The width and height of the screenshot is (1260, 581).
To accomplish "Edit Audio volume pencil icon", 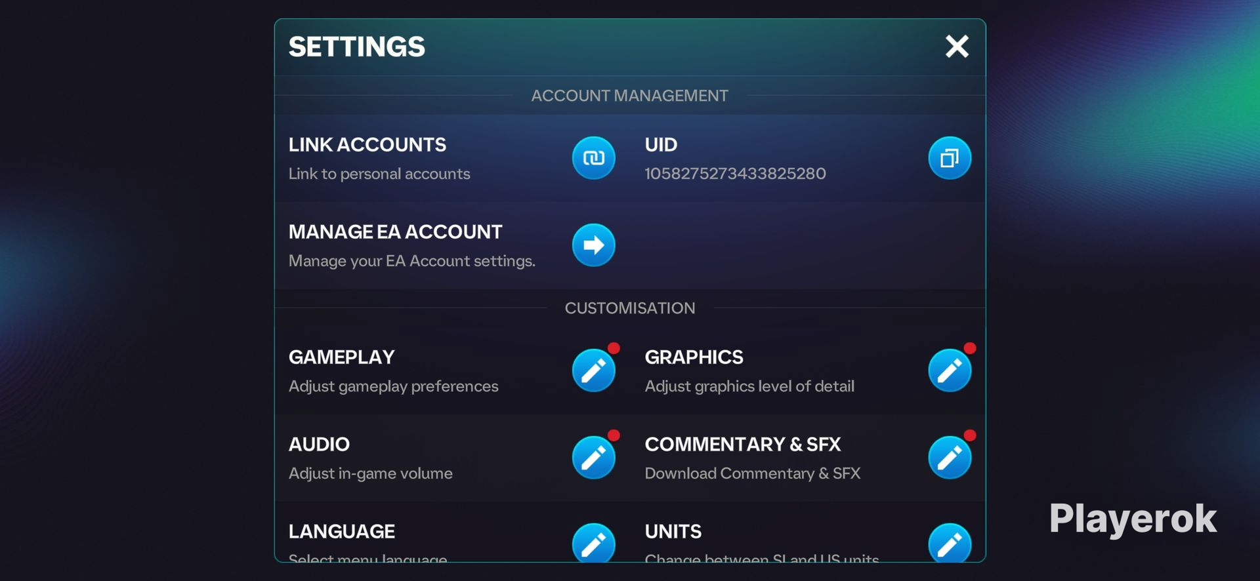I will pos(593,458).
